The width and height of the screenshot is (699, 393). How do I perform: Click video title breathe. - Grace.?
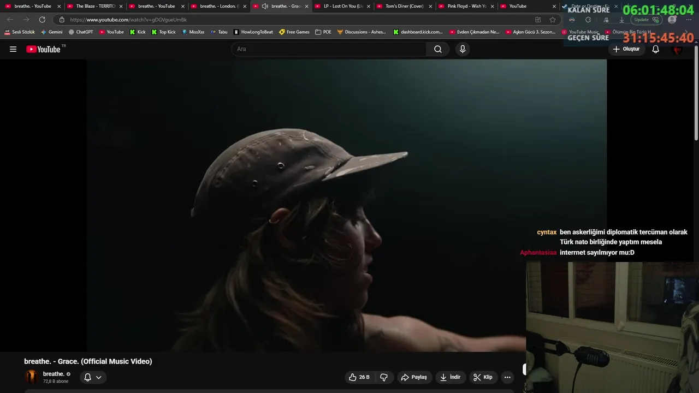88,361
